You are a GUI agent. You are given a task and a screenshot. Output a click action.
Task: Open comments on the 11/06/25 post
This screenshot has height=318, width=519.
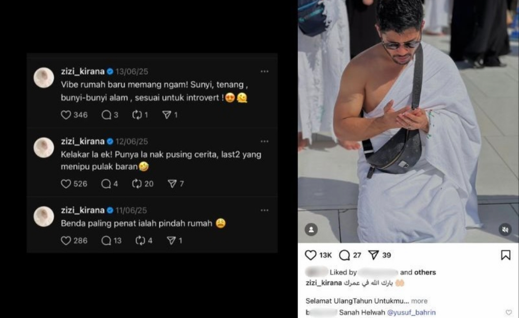pyautogui.click(x=106, y=240)
